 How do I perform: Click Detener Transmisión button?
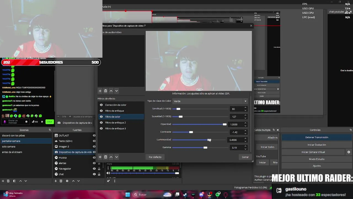click(x=317, y=137)
